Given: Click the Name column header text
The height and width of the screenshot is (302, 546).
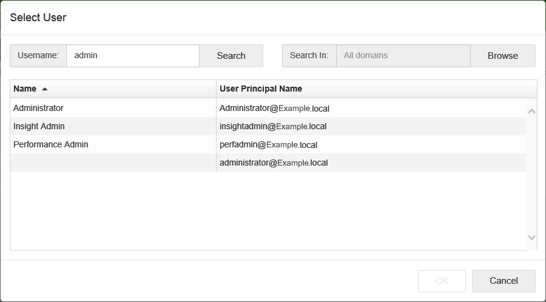Looking at the screenshot, I should 25,89.
